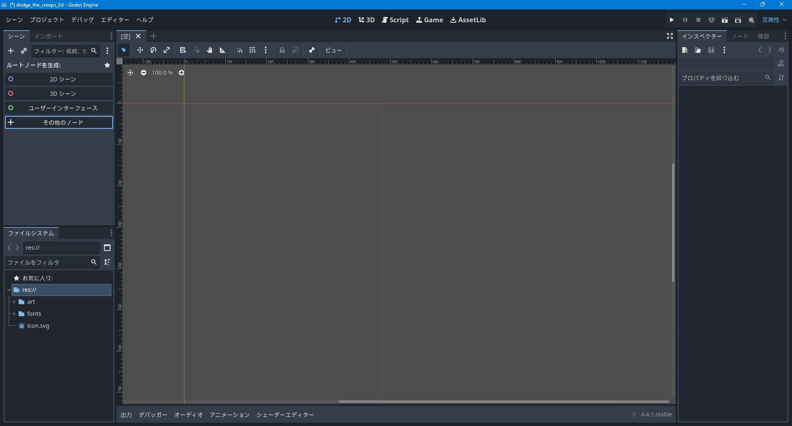This screenshot has width=792, height=426.
Task: Open file sort options icon
Action: click(x=107, y=262)
